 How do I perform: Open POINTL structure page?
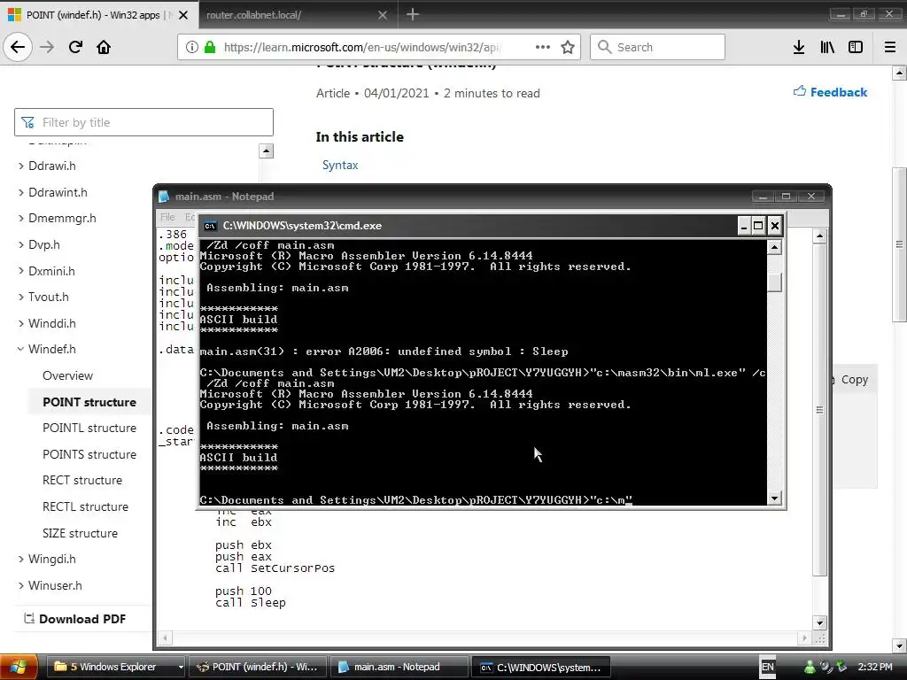pyautogui.click(x=89, y=428)
